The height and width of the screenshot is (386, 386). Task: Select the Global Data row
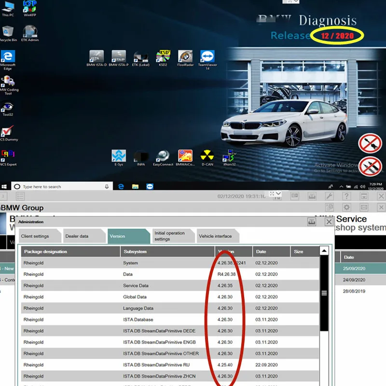[170, 297]
